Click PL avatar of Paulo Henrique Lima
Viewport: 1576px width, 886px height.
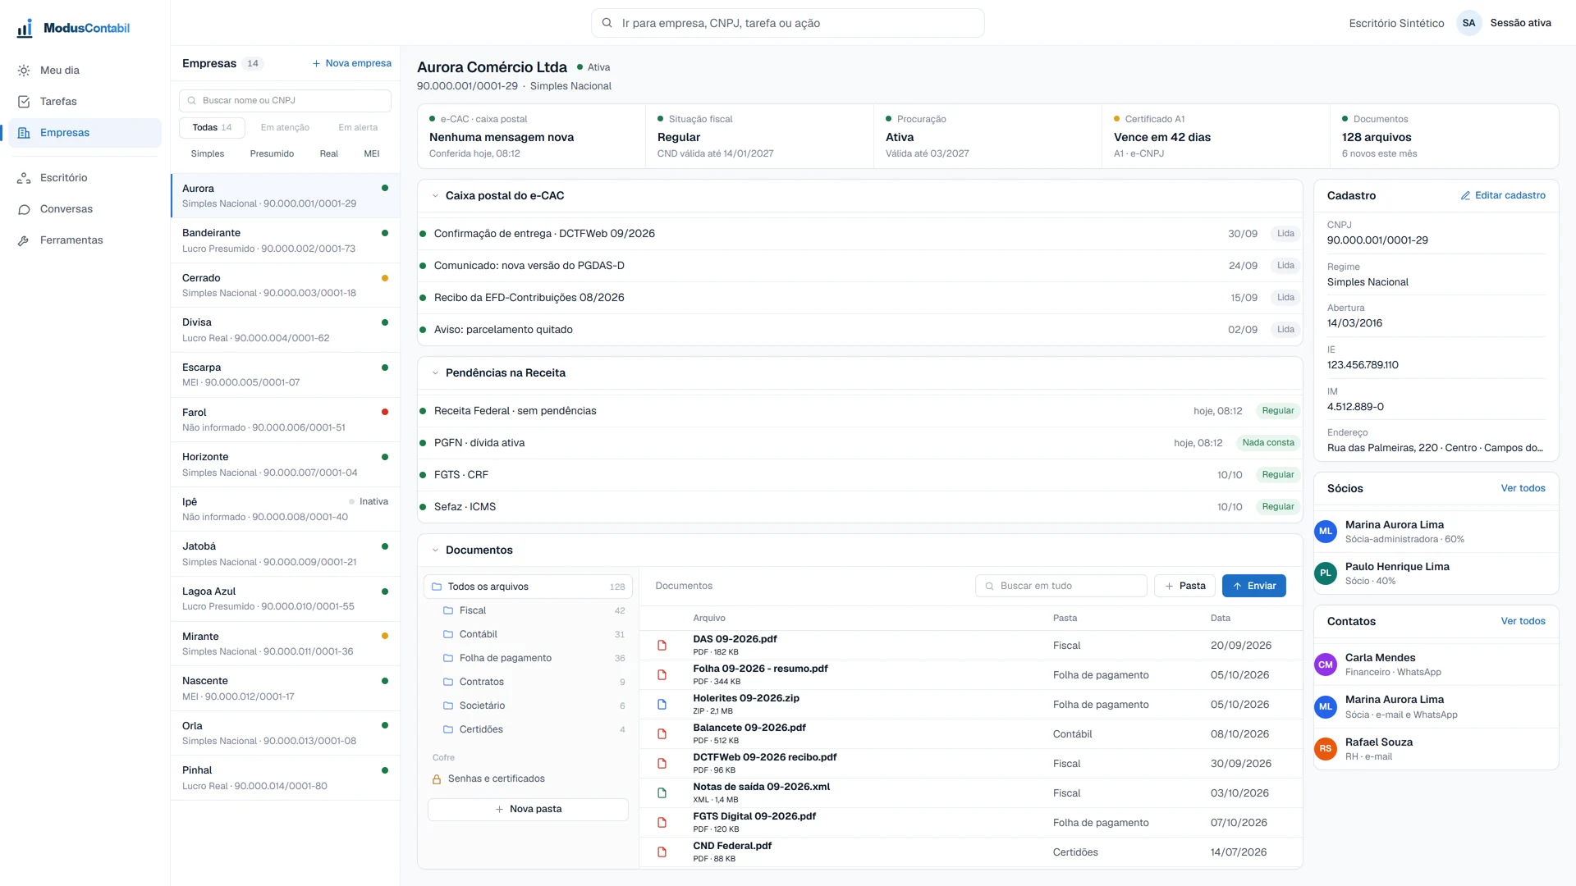coord(1326,573)
